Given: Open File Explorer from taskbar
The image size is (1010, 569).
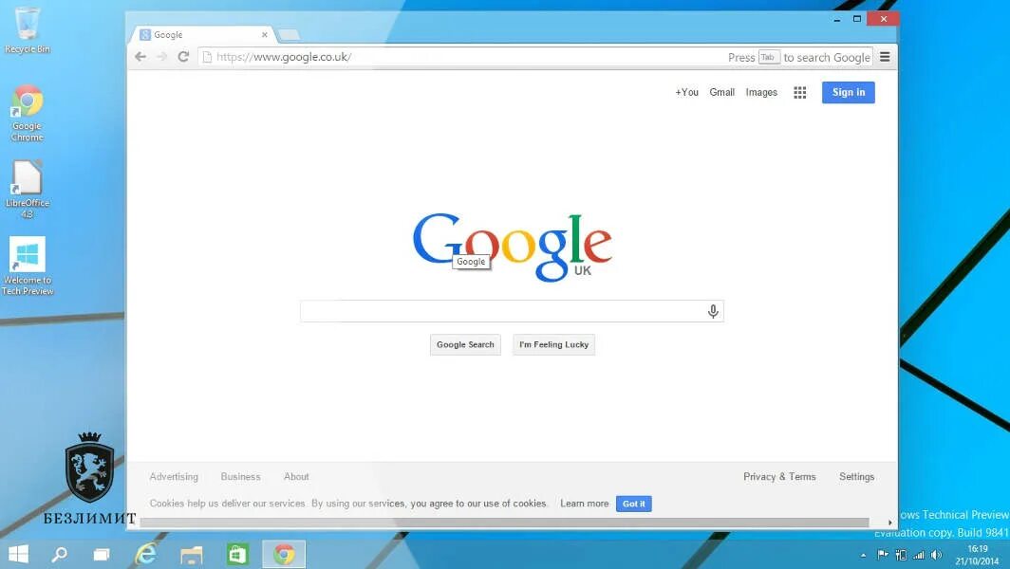Looking at the screenshot, I should click(192, 554).
